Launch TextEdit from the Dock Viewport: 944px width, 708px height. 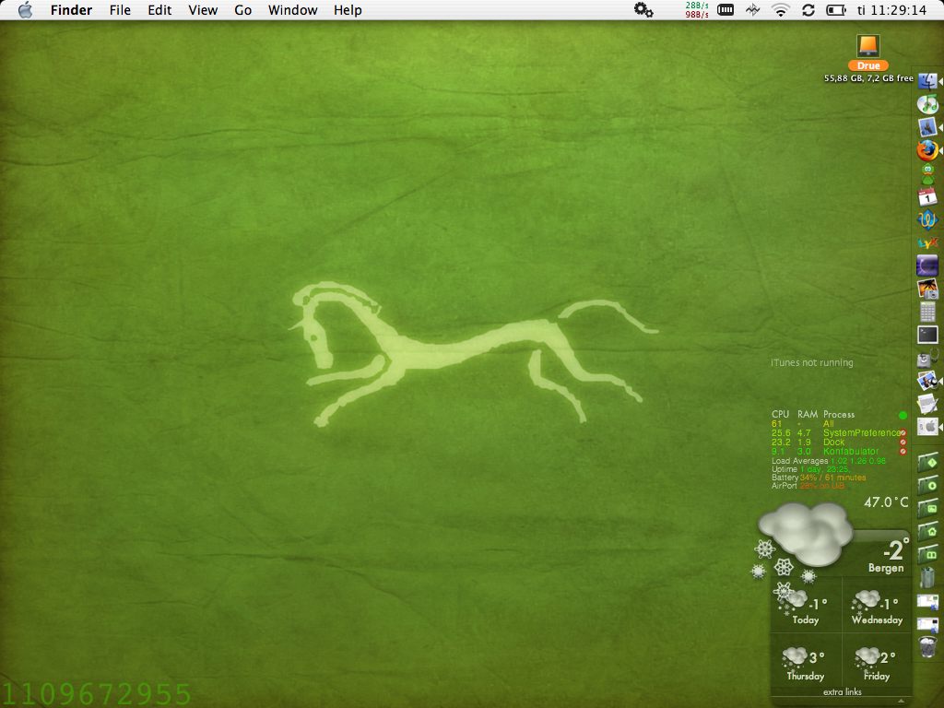927,404
